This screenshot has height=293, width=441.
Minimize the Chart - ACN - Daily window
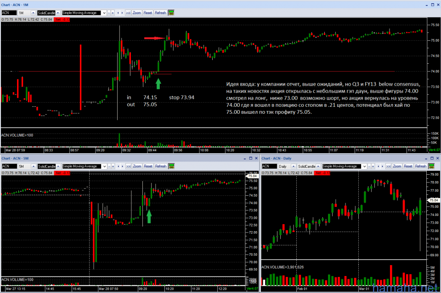click(x=426, y=158)
